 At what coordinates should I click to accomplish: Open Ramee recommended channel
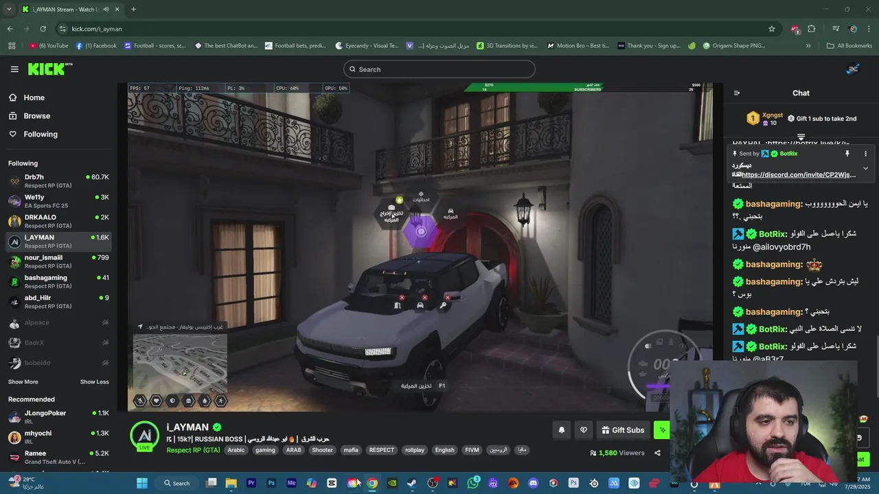(x=58, y=457)
